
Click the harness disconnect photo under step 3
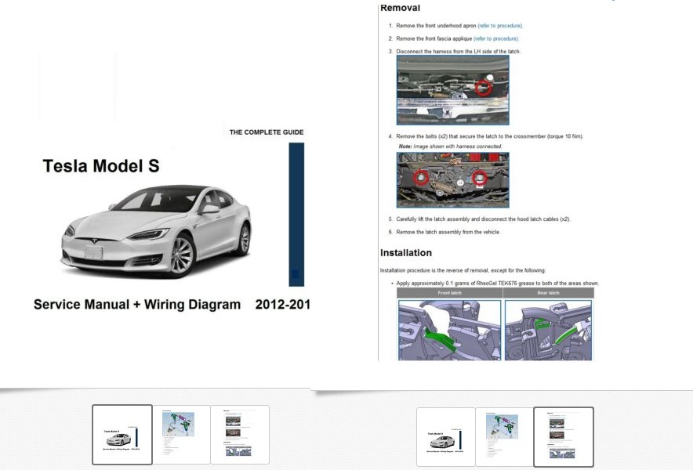click(x=453, y=90)
